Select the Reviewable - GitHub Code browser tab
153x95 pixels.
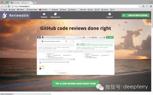click(x=21, y=3)
